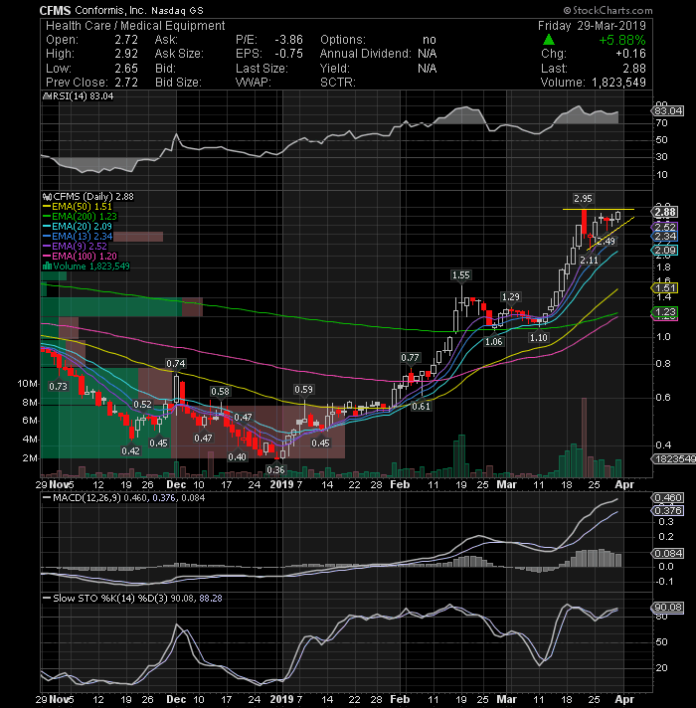This screenshot has width=696, height=708.
Task: Click the 1.29 price annotation
Action: click(x=510, y=296)
